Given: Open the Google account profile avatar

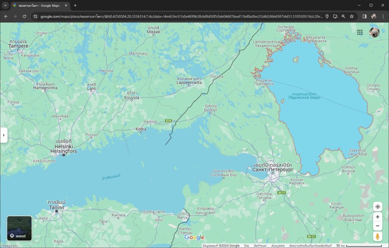Looking at the screenshot, I should pyautogui.click(x=374, y=32).
